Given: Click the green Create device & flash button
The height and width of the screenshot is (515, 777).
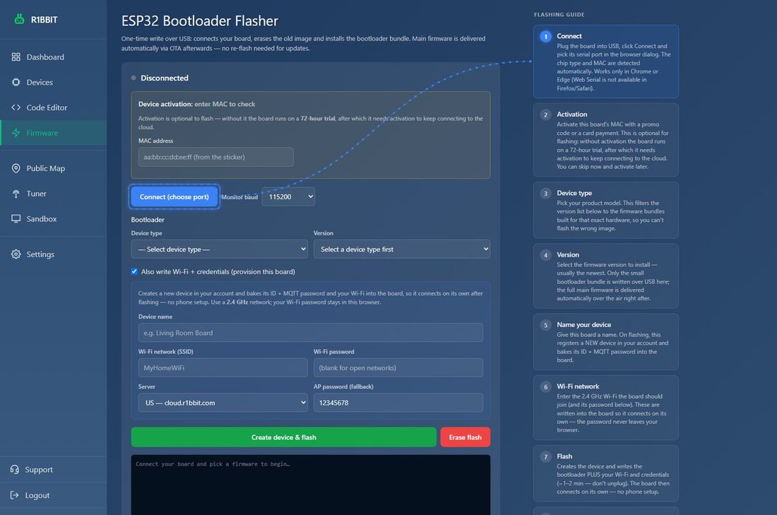Looking at the screenshot, I should click(x=283, y=437).
